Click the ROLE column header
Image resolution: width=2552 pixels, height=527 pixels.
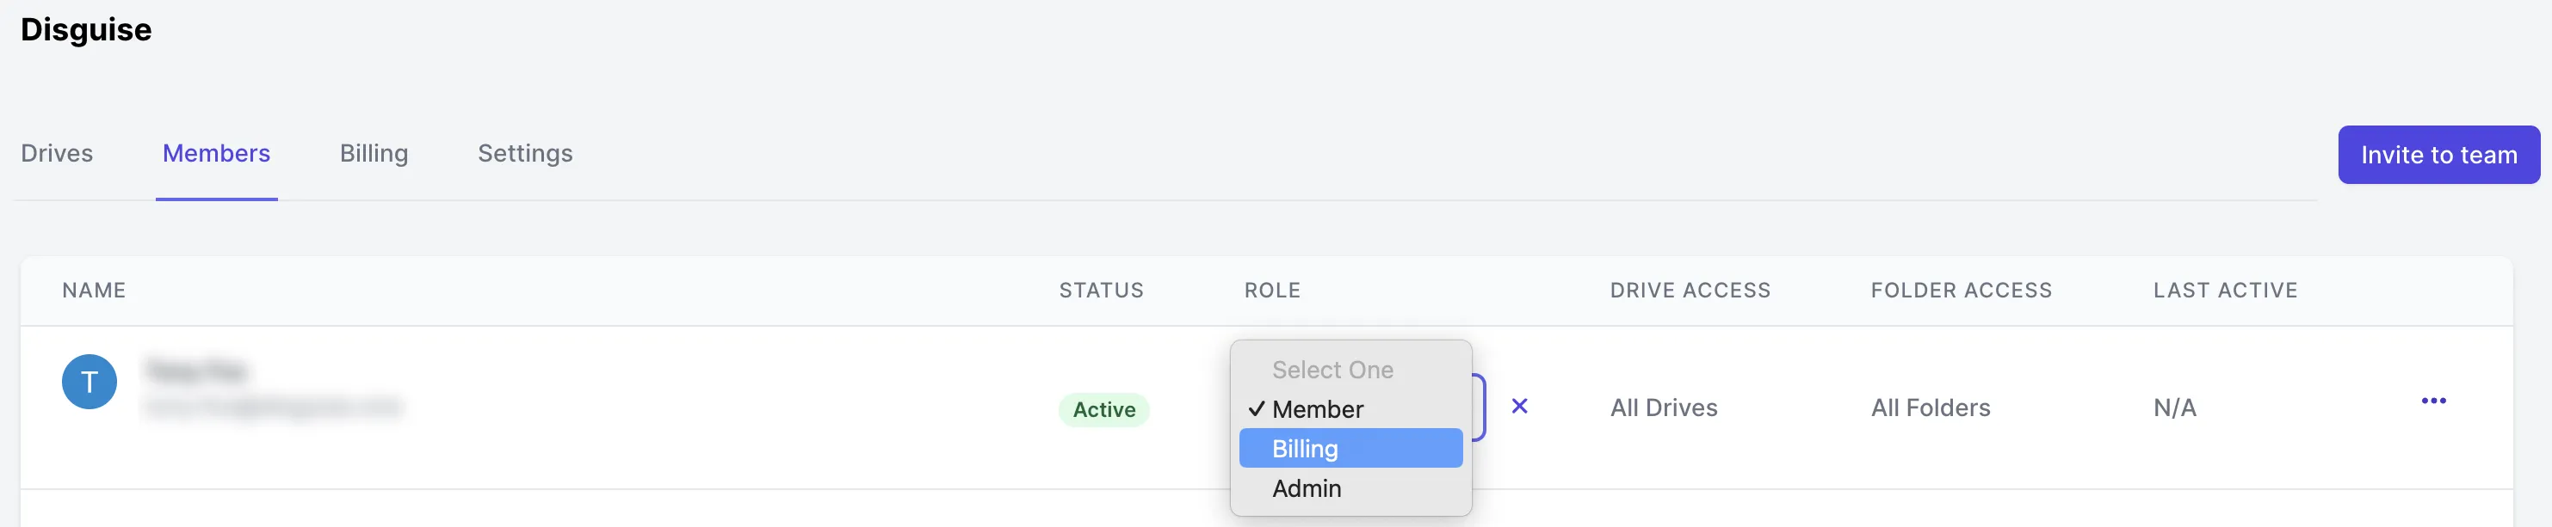click(x=1271, y=290)
